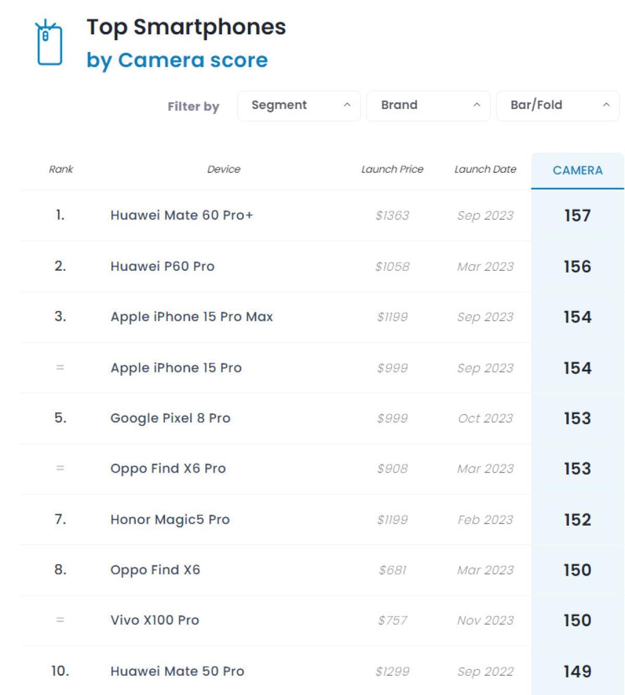Screen dimensions: 625x695
Task: Open Apple iPhone 15 Pro entry
Action: click(176, 368)
